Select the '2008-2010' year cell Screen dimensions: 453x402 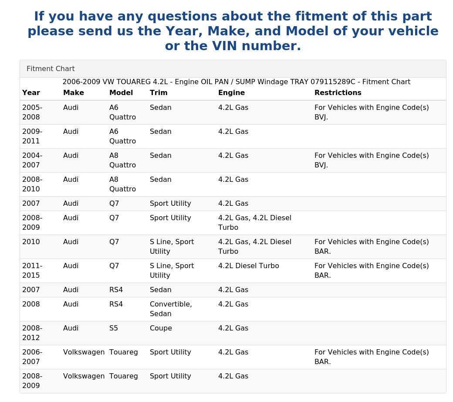(32, 184)
